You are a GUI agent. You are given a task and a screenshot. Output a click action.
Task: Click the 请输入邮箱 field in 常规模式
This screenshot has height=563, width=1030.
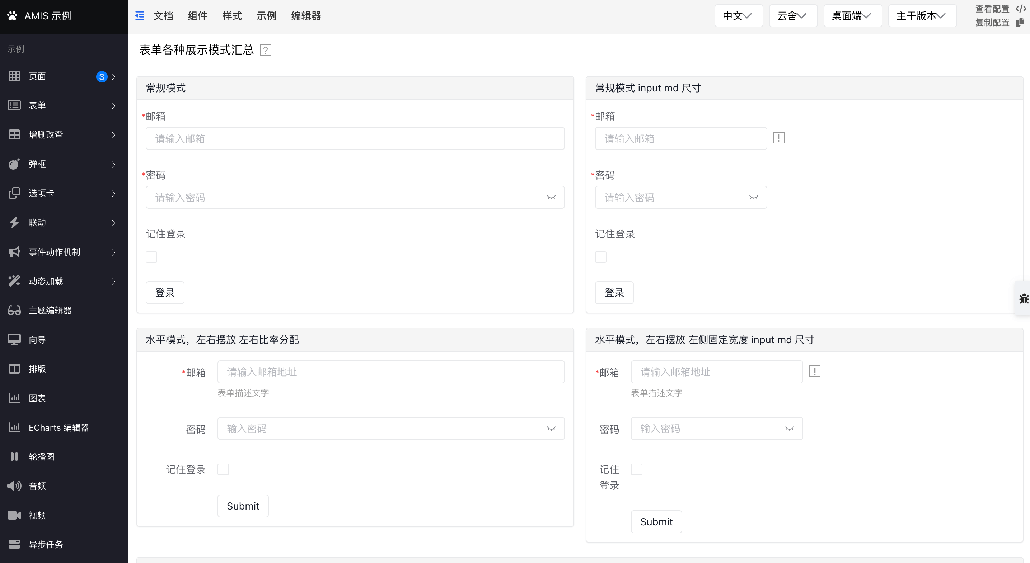point(355,139)
